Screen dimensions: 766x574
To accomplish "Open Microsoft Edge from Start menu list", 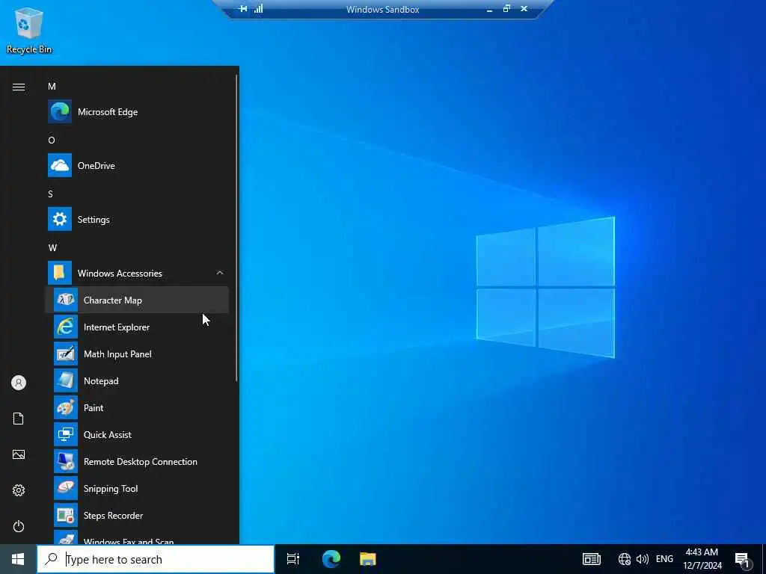I will (x=137, y=112).
